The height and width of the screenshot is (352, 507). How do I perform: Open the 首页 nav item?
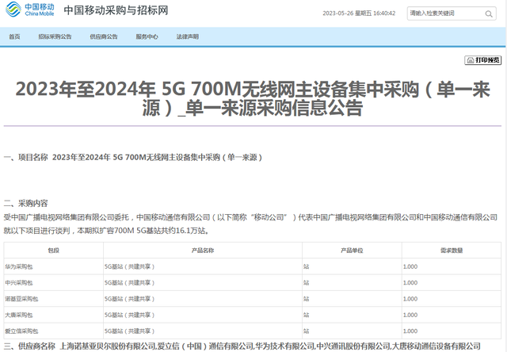[14, 36]
